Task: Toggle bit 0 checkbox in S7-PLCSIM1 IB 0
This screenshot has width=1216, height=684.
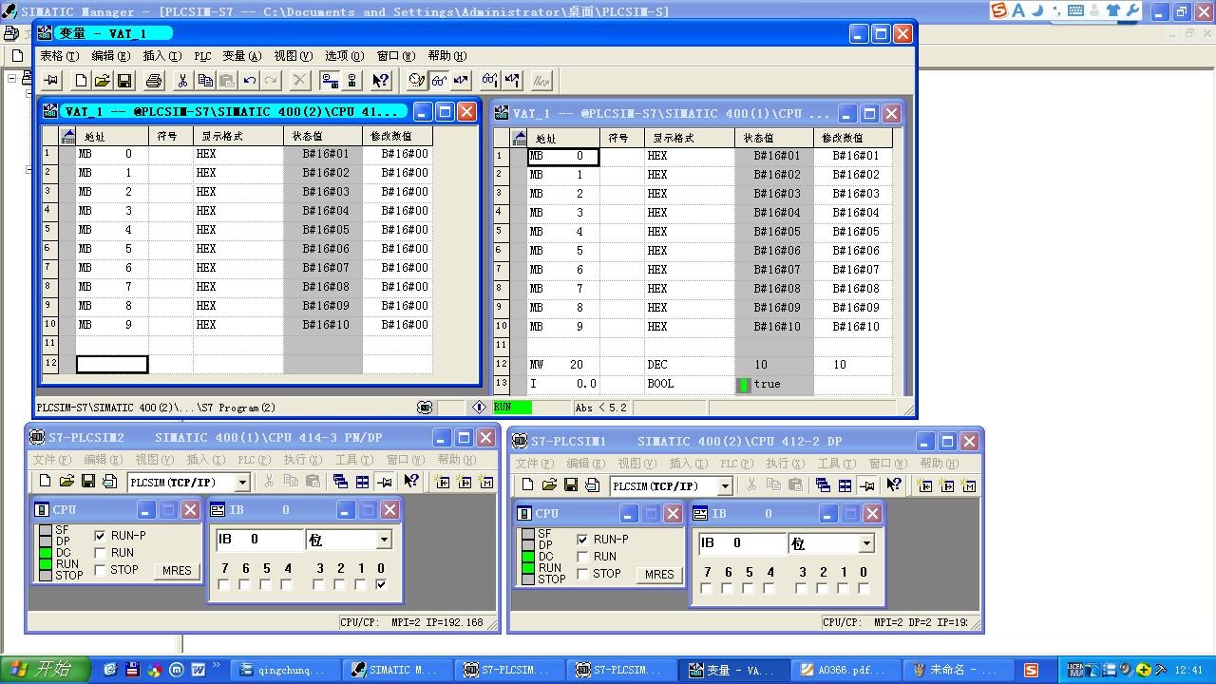Action: click(864, 588)
